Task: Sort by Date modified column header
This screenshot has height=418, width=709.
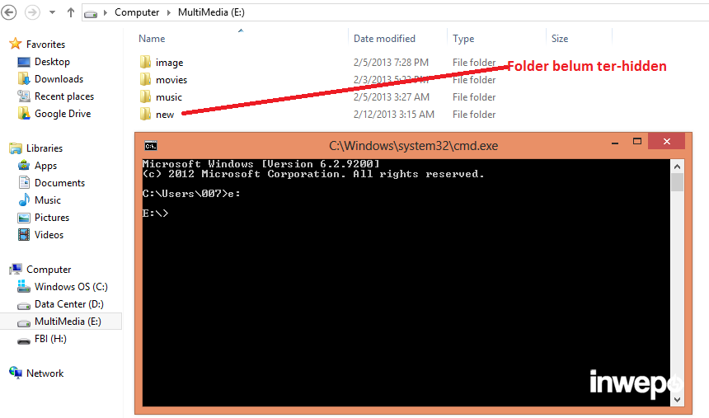Action: point(384,39)
